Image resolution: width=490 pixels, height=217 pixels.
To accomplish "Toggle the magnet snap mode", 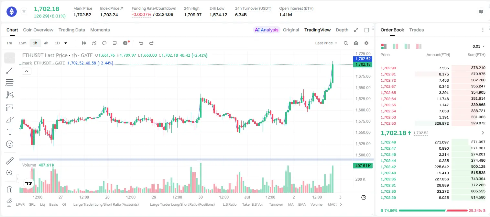I will 10,189.
